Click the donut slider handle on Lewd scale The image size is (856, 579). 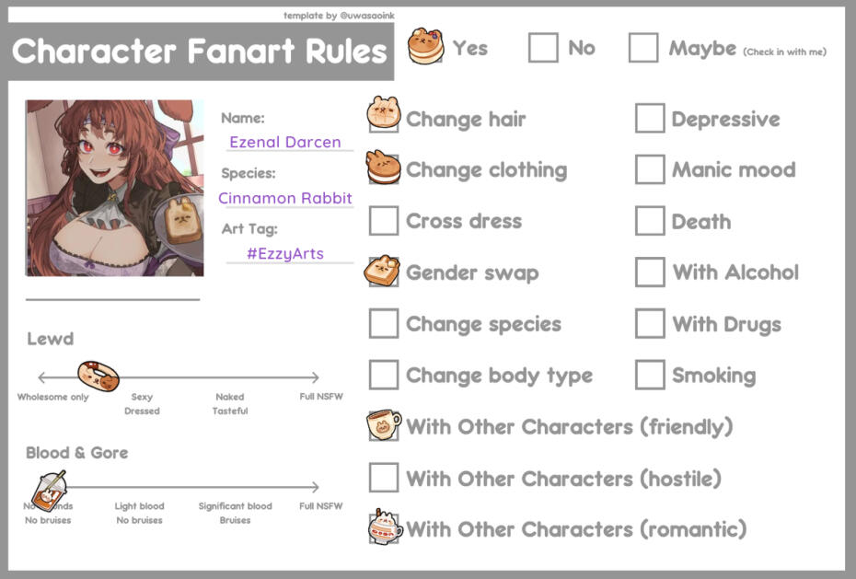[x=98, y=375]
